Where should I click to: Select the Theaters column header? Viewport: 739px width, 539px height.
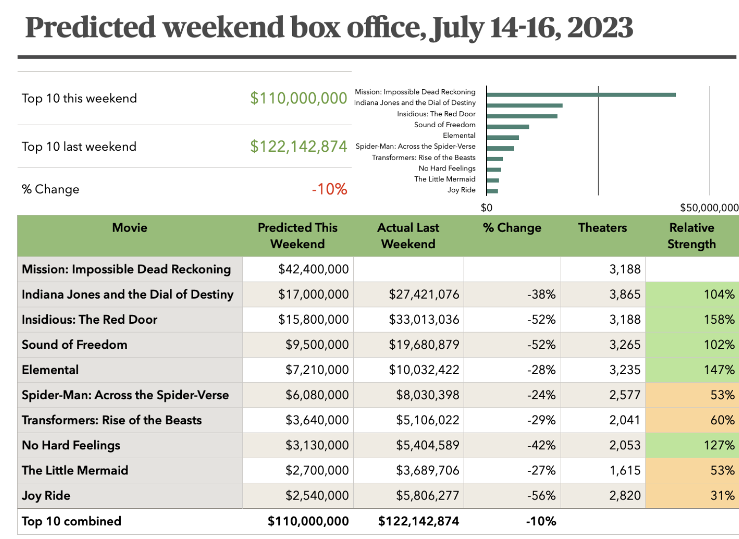[602, 228]
